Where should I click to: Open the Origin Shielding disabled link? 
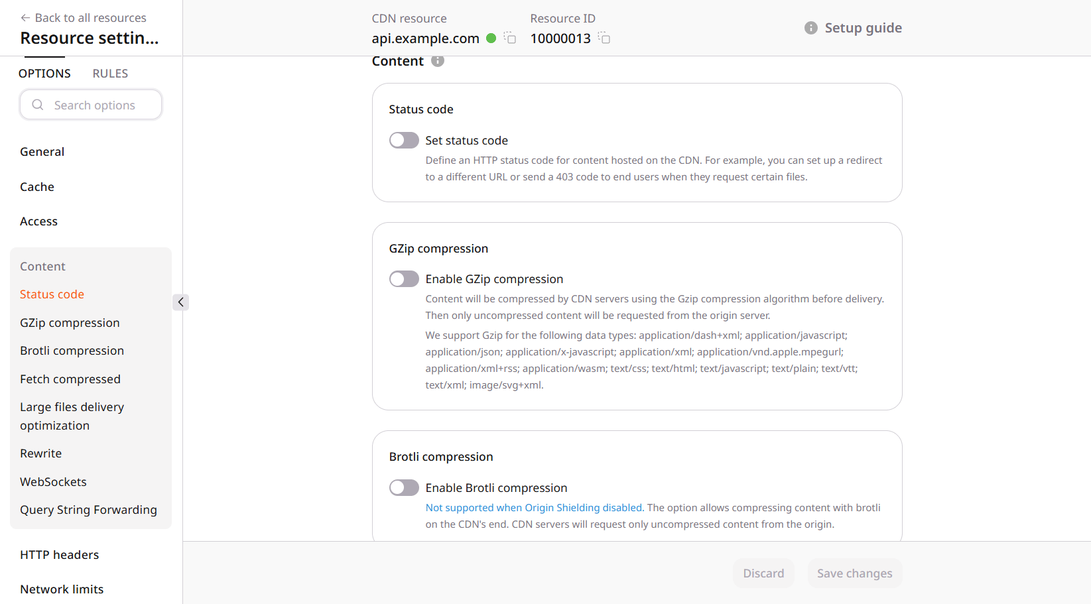534,508
